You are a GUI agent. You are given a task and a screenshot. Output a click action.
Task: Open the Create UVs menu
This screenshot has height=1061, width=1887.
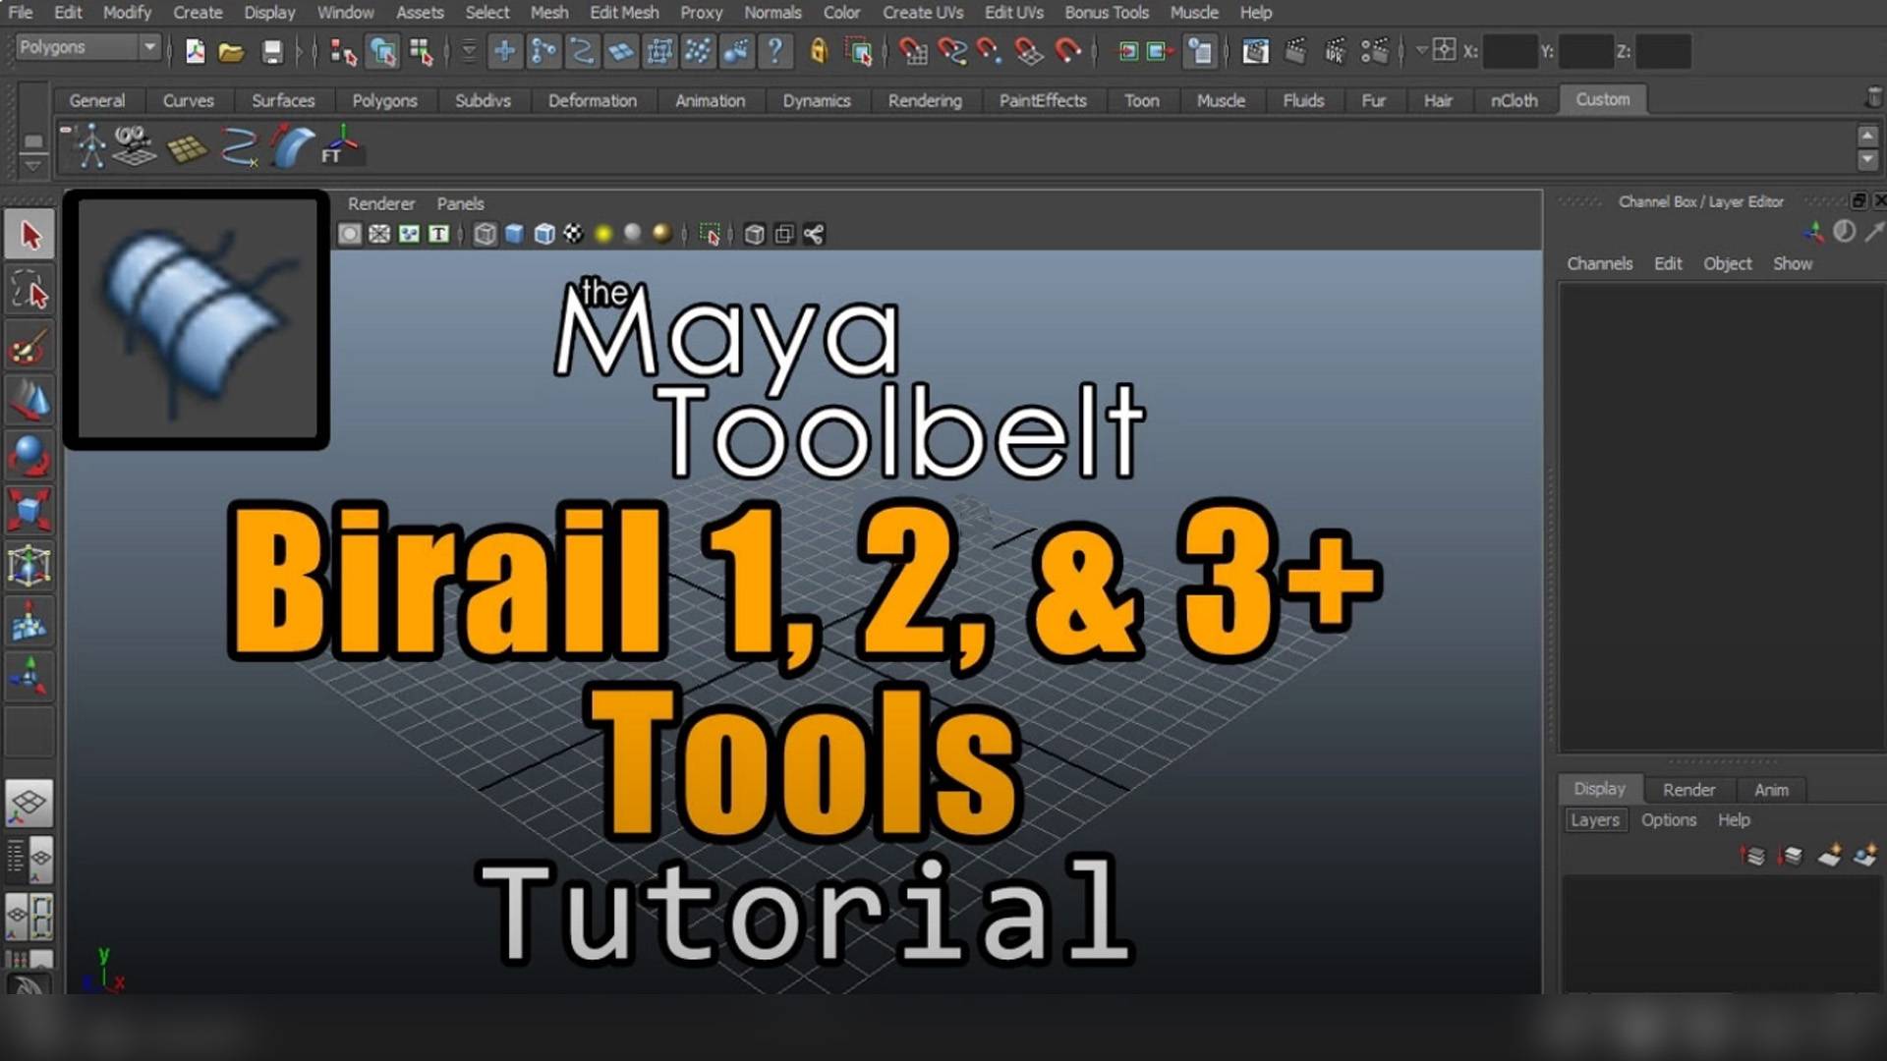click(923, 13)
